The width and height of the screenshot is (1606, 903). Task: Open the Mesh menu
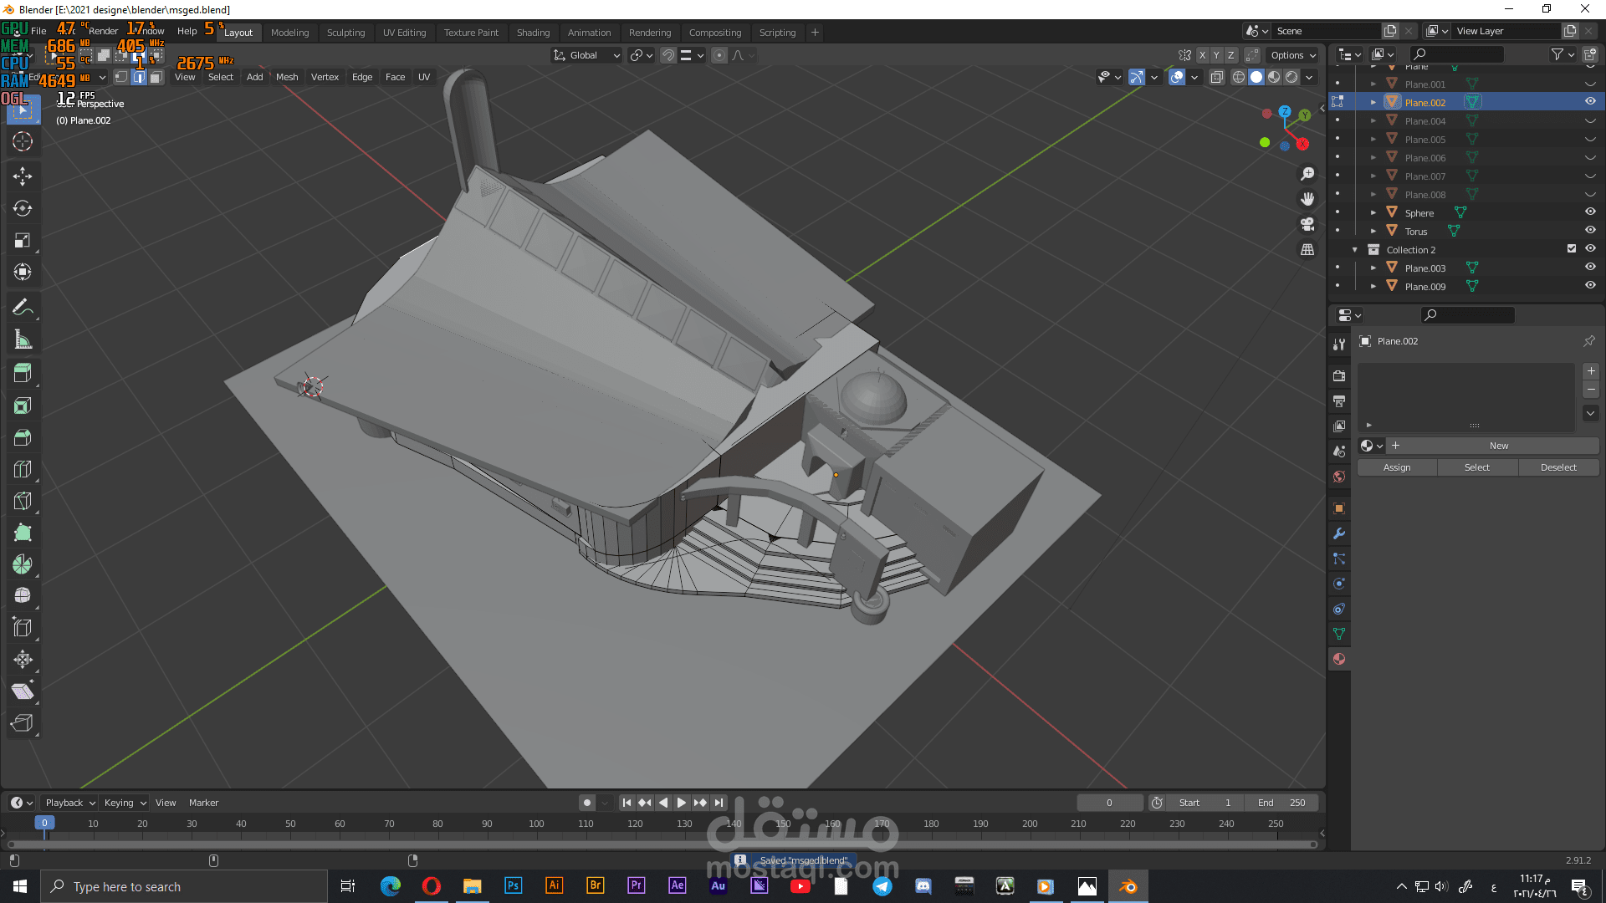coord(287,77)
